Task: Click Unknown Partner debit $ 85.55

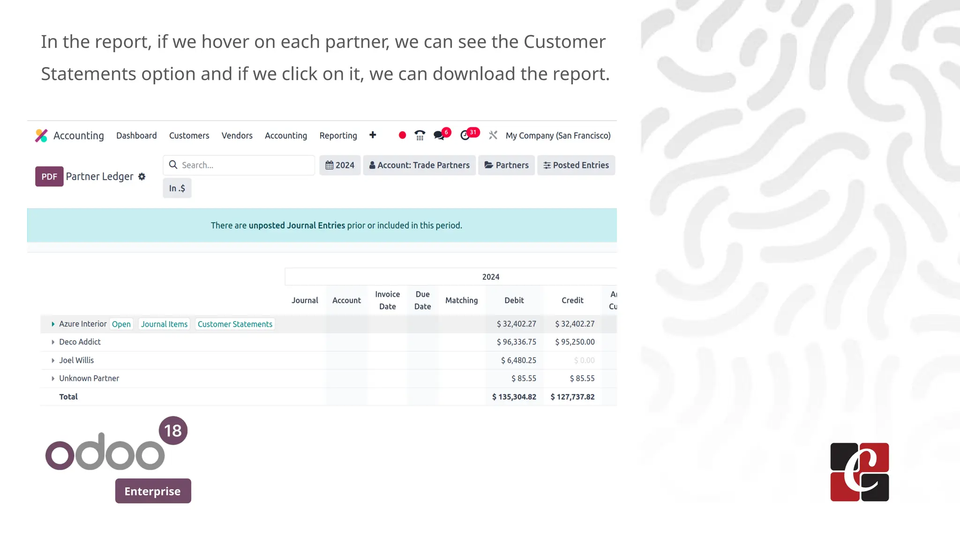Action: point(524,378)
